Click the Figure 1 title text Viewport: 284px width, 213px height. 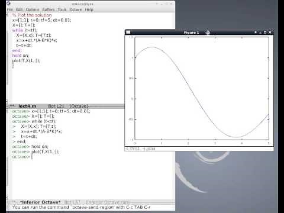coord(191,33)
